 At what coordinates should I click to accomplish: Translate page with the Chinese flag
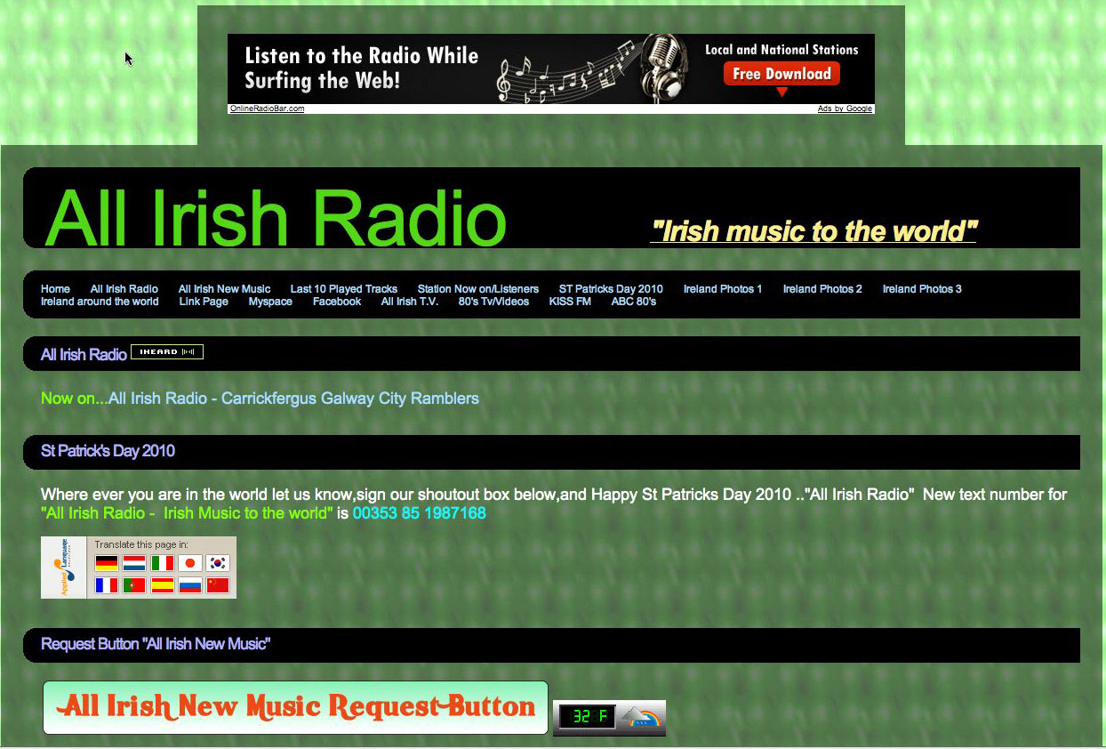218,585
